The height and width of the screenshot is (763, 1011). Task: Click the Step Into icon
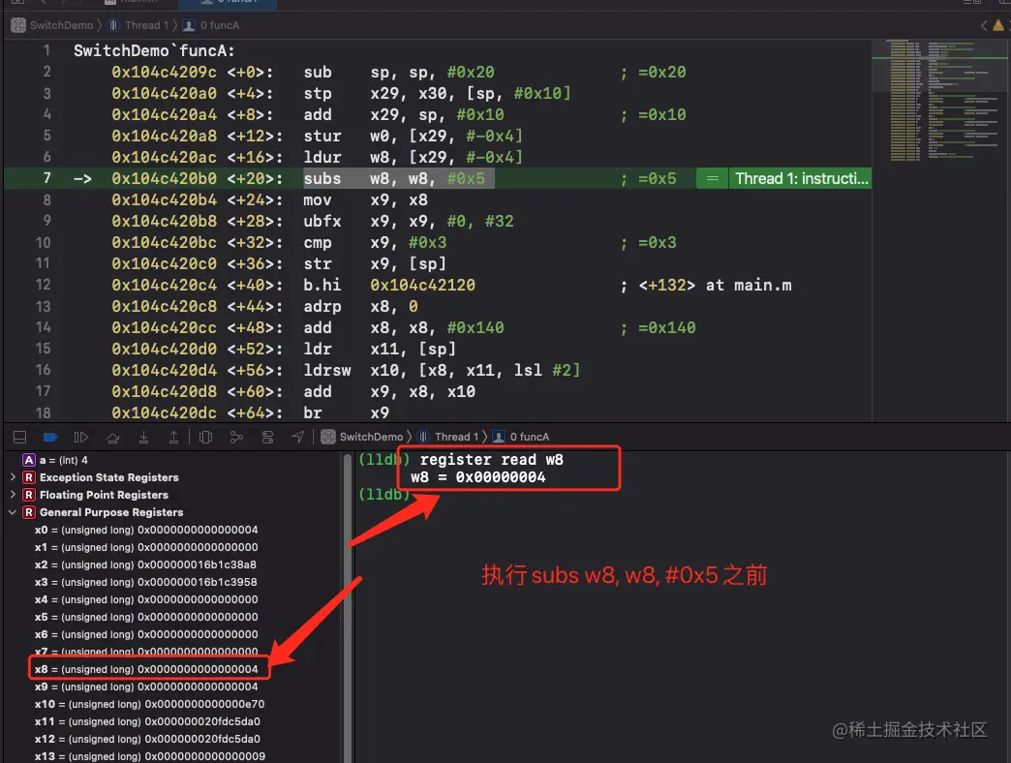coord(143,438)
